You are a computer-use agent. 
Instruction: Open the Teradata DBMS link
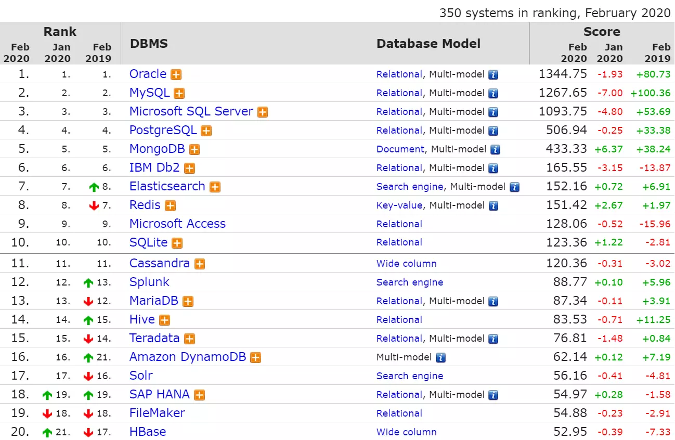coord(154,339)
